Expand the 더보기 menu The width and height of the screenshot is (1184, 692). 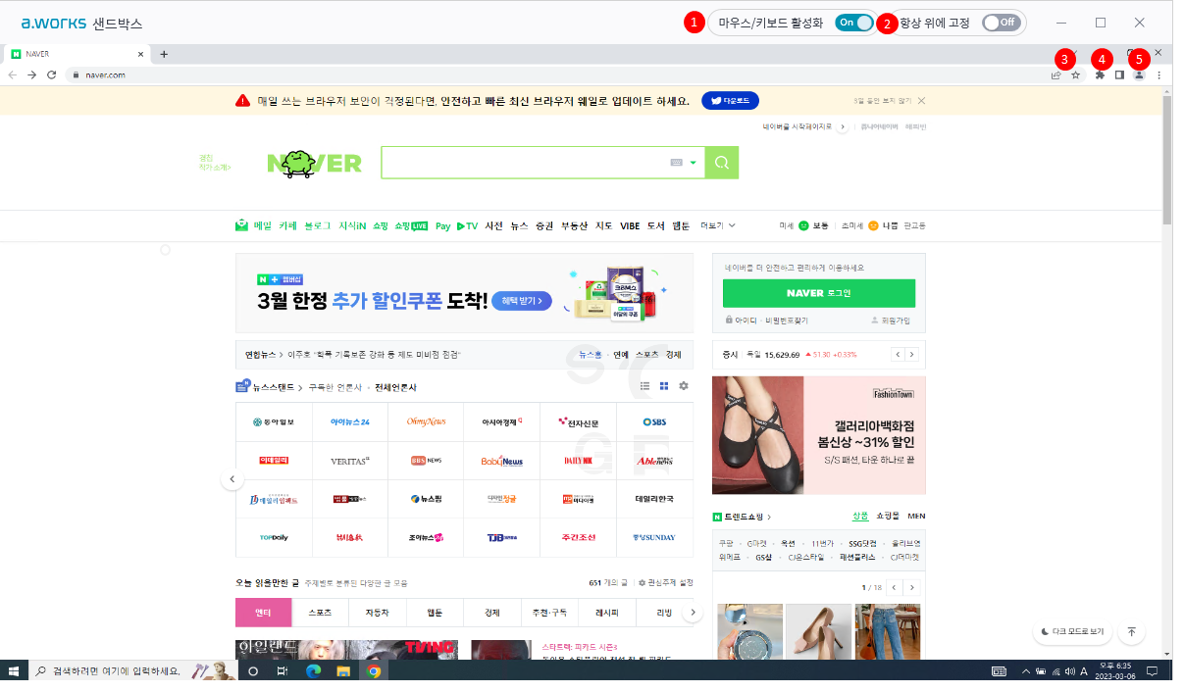[x=718, y=225]
